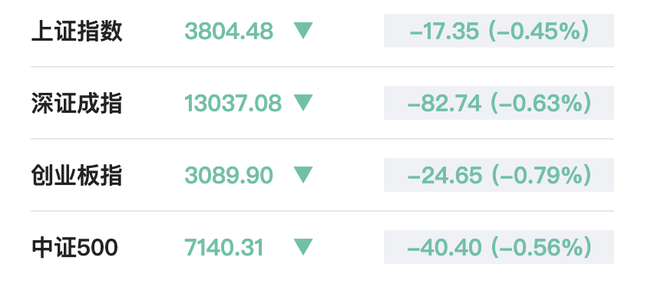Image resolution: width=651 pixels, height=287 pixels.
Task: Click empty space between 7140.31 arrow and badge
Action: click(349, 247)
